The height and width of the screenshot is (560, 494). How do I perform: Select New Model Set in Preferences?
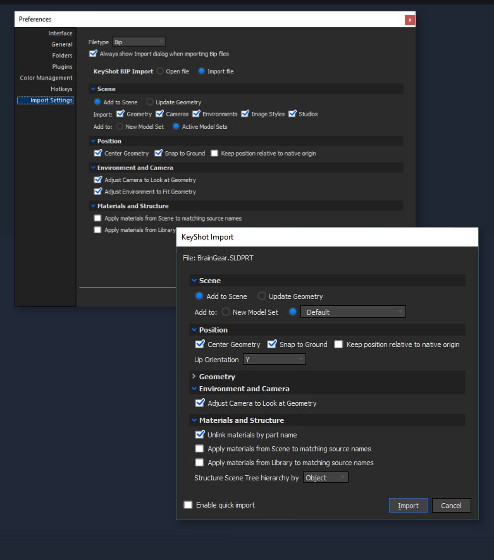coord(120,126)
